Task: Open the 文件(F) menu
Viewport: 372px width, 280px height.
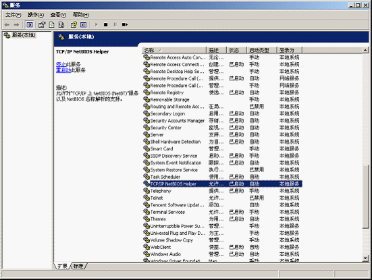Action: pos(14,15)
